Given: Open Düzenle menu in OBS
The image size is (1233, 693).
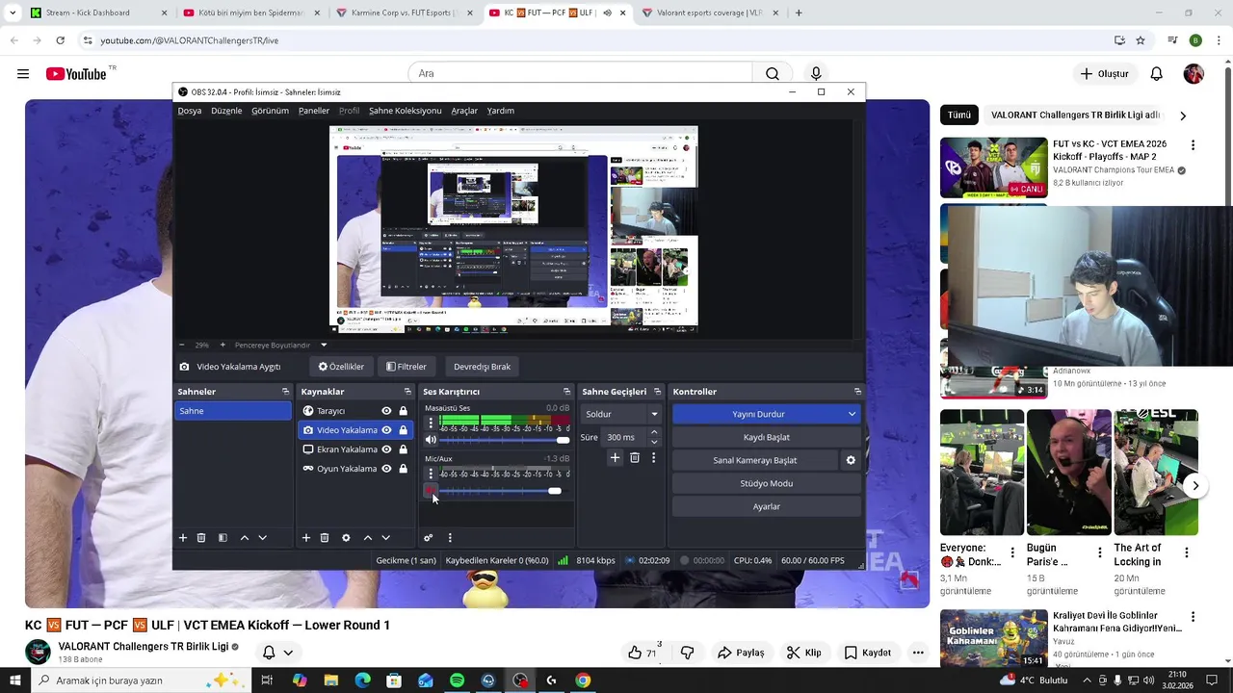Looking at the screenshot, I should coord(226,111).
